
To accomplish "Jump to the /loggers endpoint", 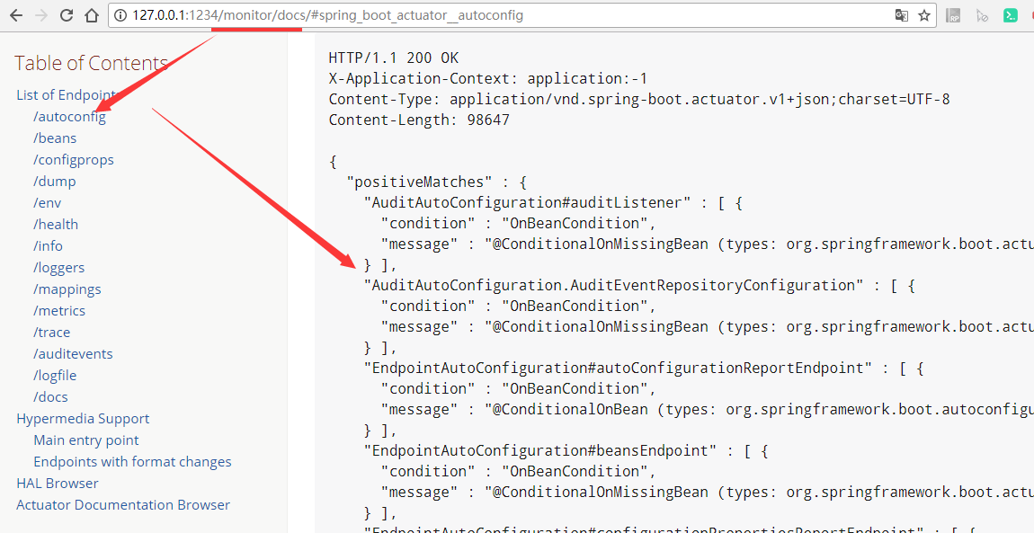I will (x=58, y=268).
